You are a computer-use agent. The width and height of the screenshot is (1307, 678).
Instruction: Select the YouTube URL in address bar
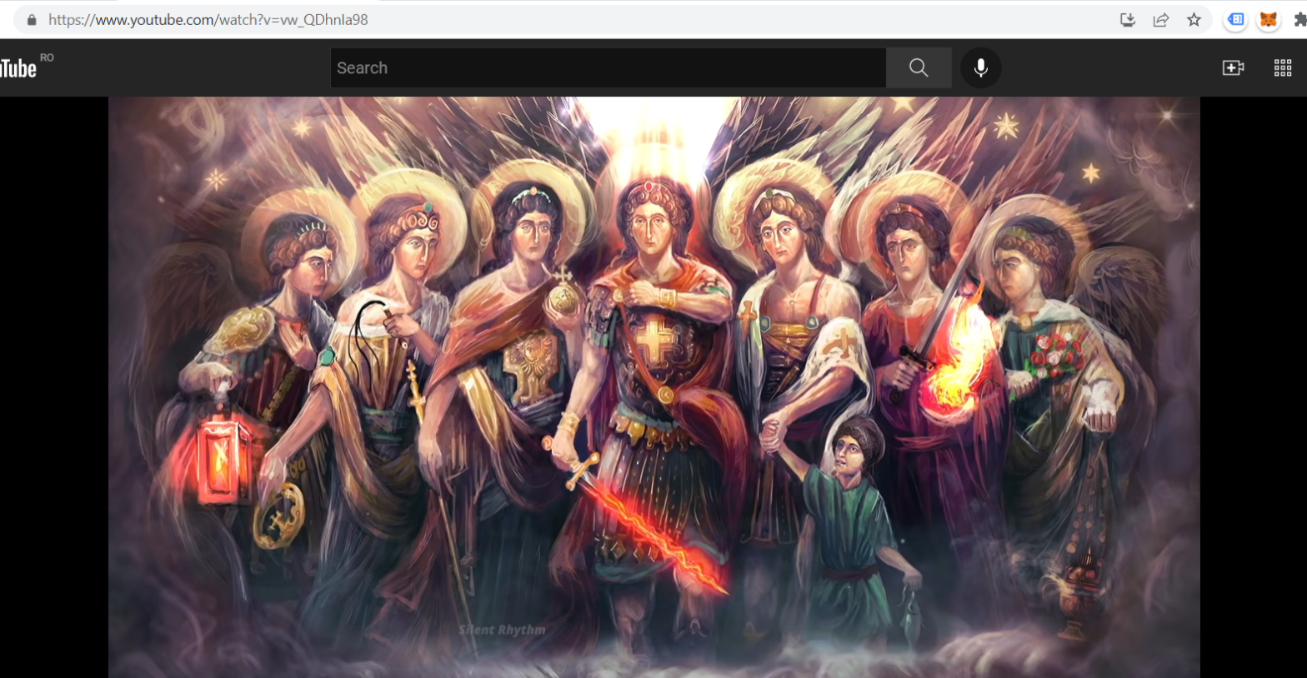coord(208,20)
